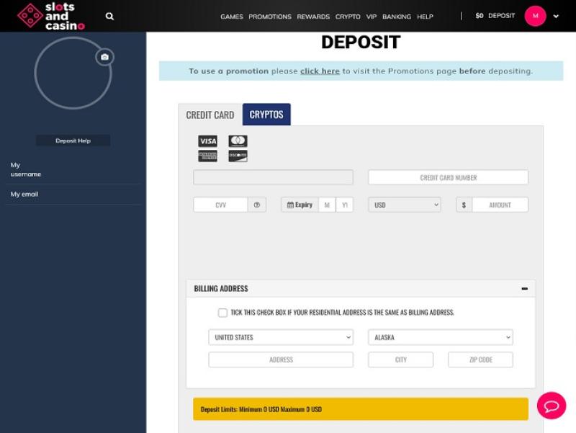This screenshot has width=576, height=433.
Task: Click the camera icon on profile picture
Action: [105, 57]
